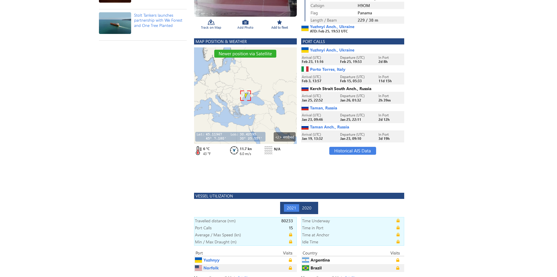The image size is (557, 277).
Task: Click Russia flag beside Taman Anch., Russia
Action: pyautogui.click(x=305, y=127)
